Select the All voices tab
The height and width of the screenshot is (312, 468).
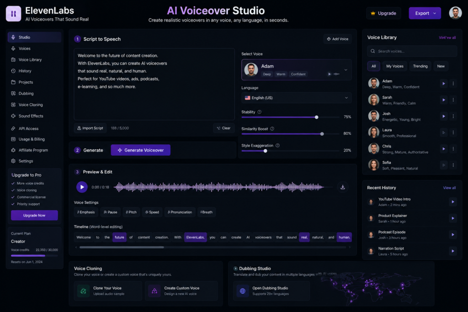pyautogui.click(x=374, y=66)
